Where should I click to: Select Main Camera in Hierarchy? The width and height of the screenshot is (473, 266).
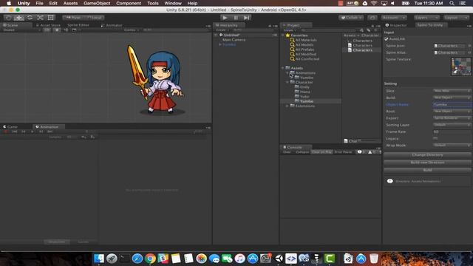point(234,40)
